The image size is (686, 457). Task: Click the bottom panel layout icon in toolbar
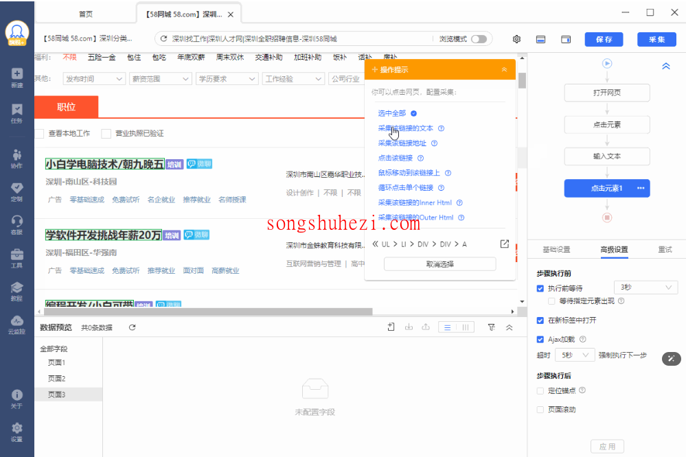[540, 39]
